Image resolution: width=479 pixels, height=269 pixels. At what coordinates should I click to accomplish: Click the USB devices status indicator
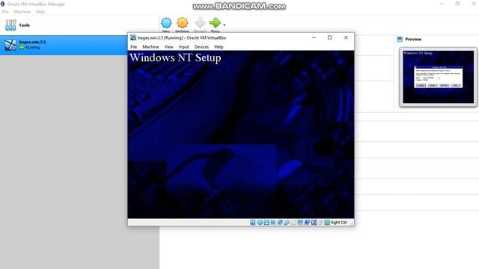point(287,223)
